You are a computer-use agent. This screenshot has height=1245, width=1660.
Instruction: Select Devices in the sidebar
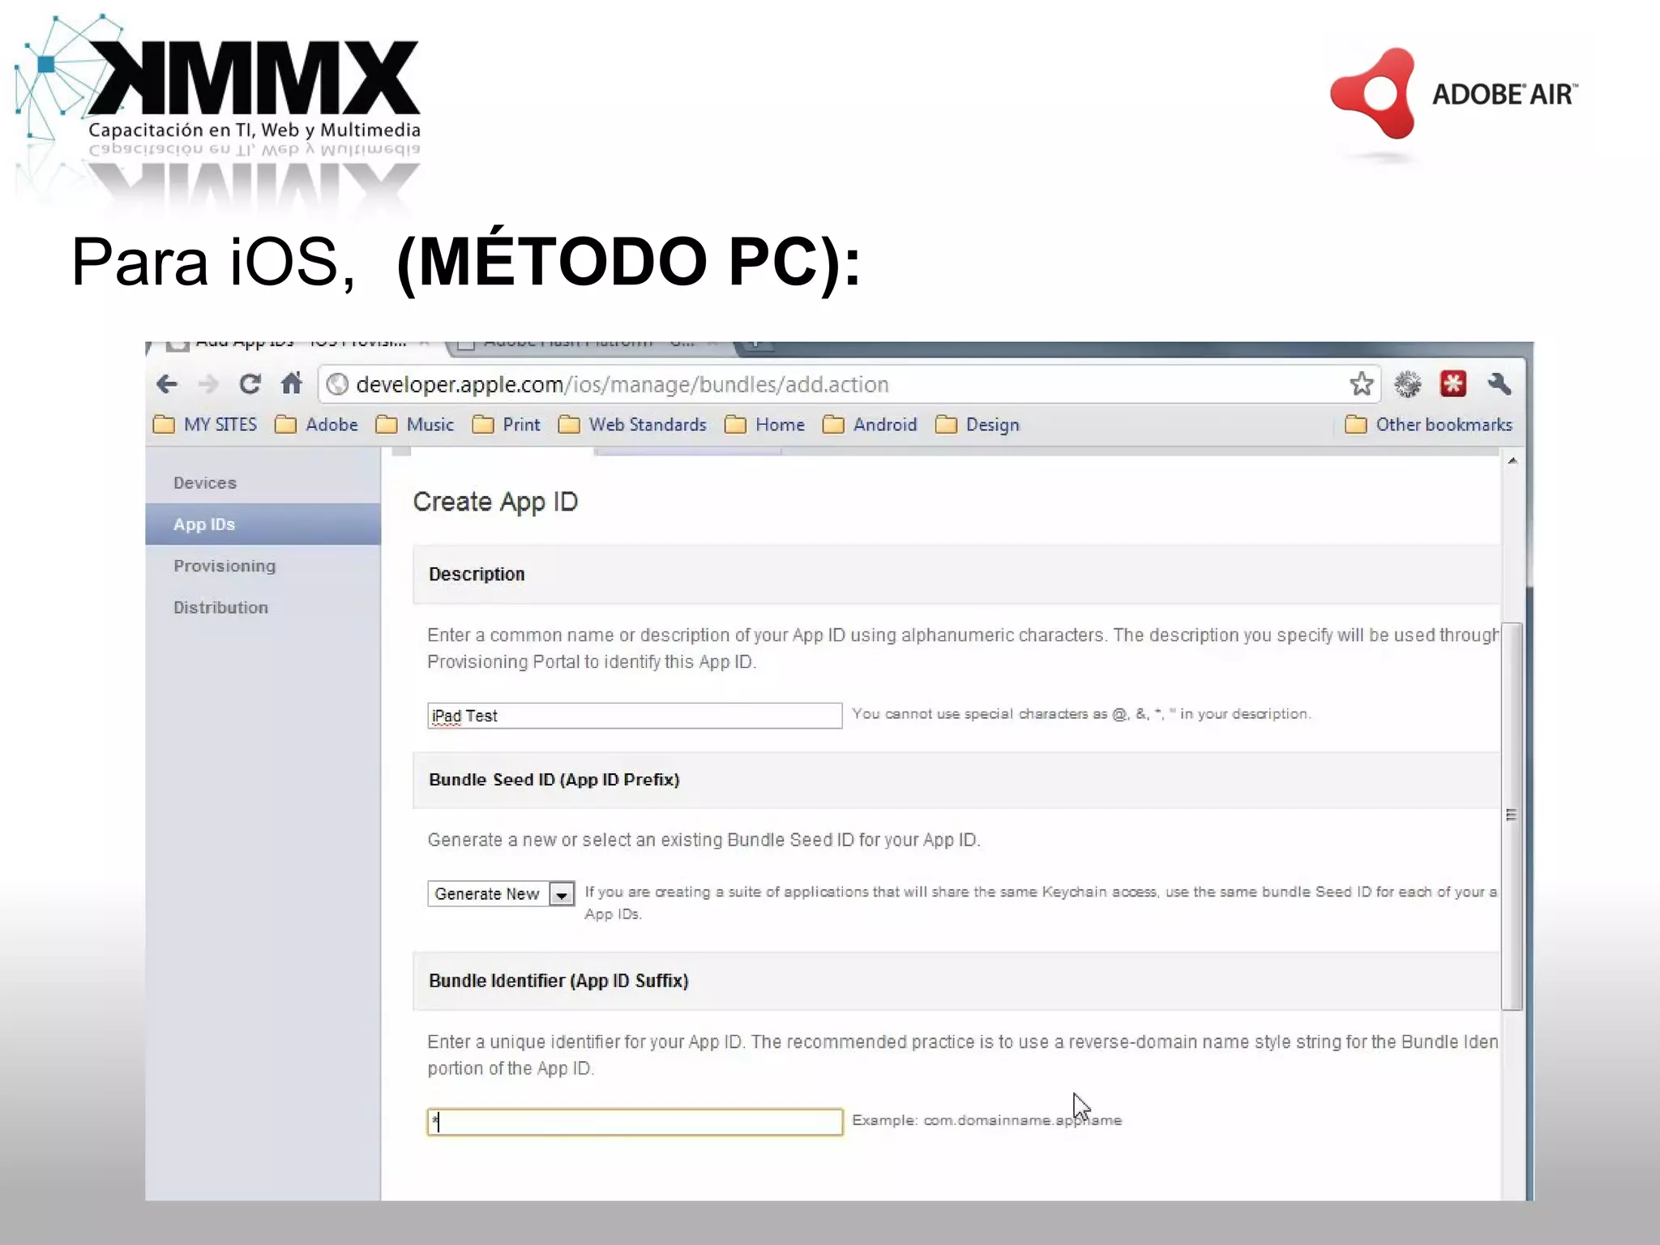pyautogui.click(x=263, y=483)
